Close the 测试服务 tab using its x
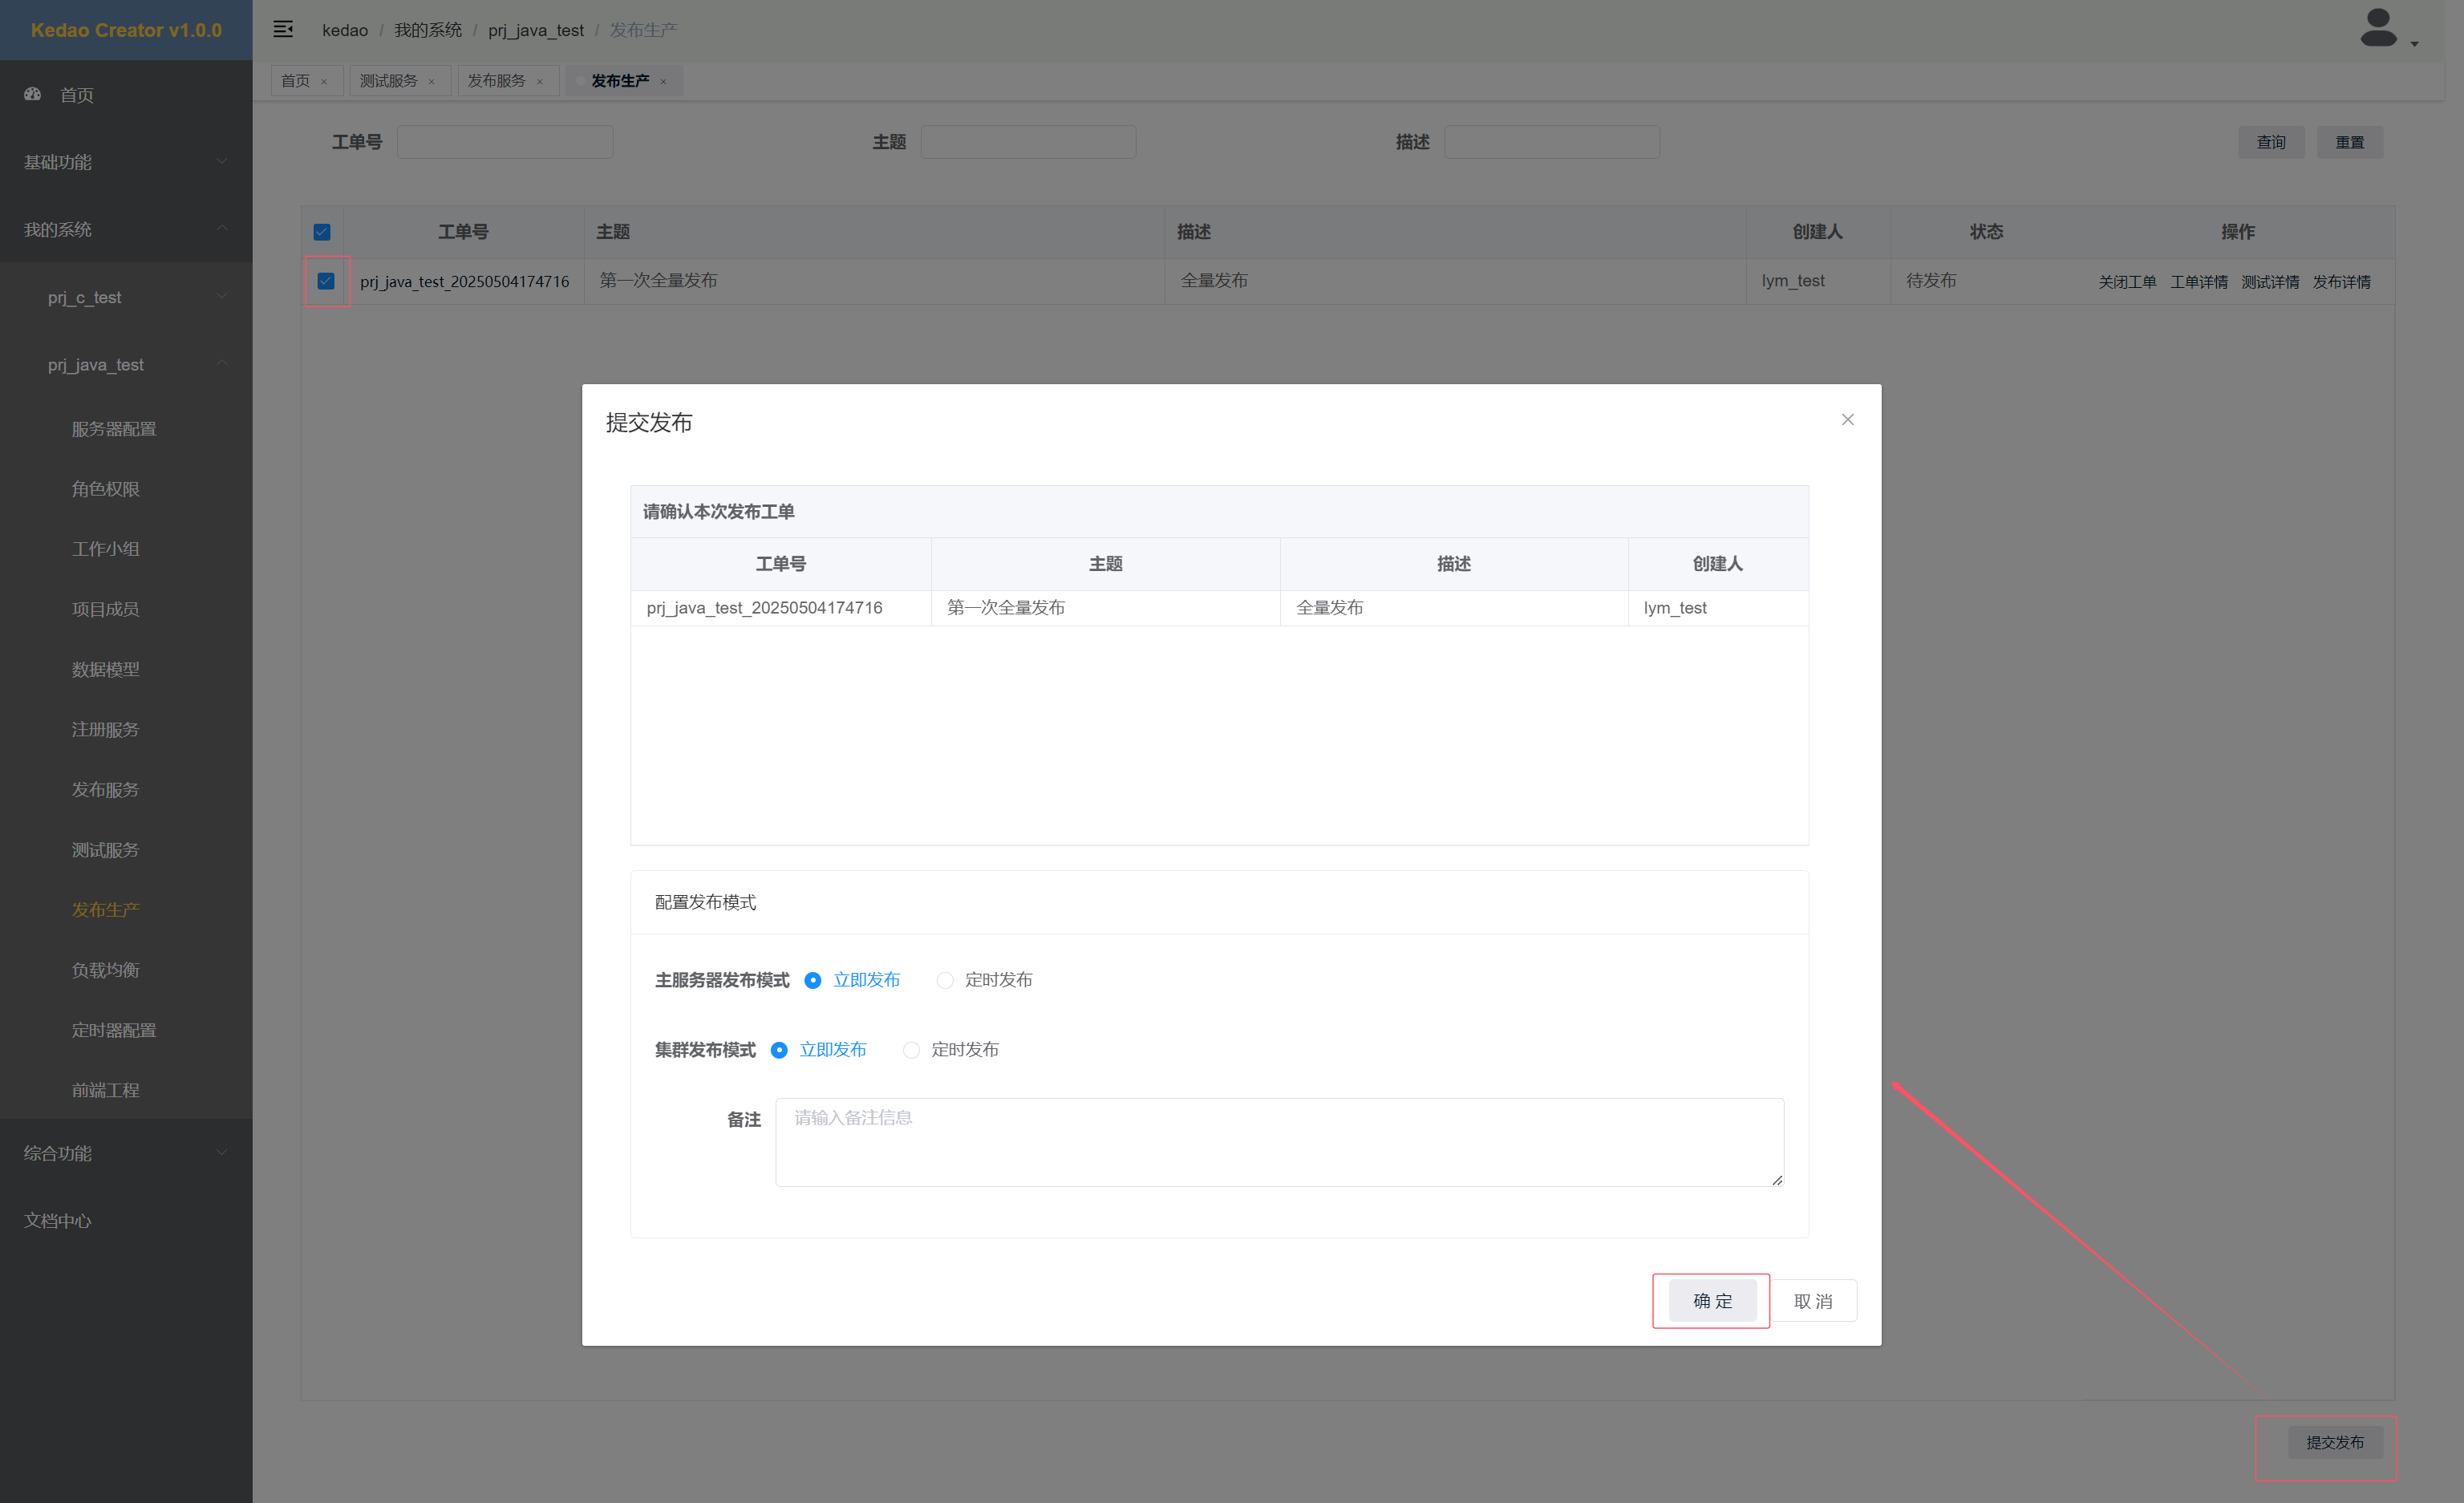 tap(432, 82)
